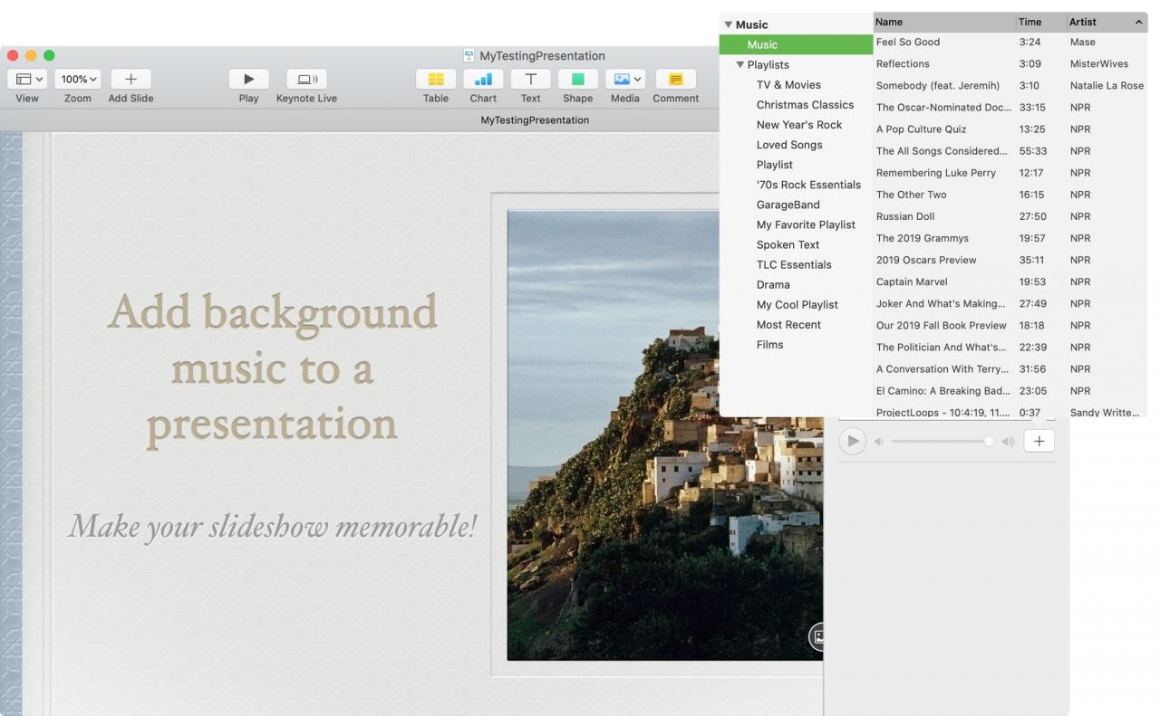
Task: Select My Favorite Playlist
Action: tap(806, 224)
